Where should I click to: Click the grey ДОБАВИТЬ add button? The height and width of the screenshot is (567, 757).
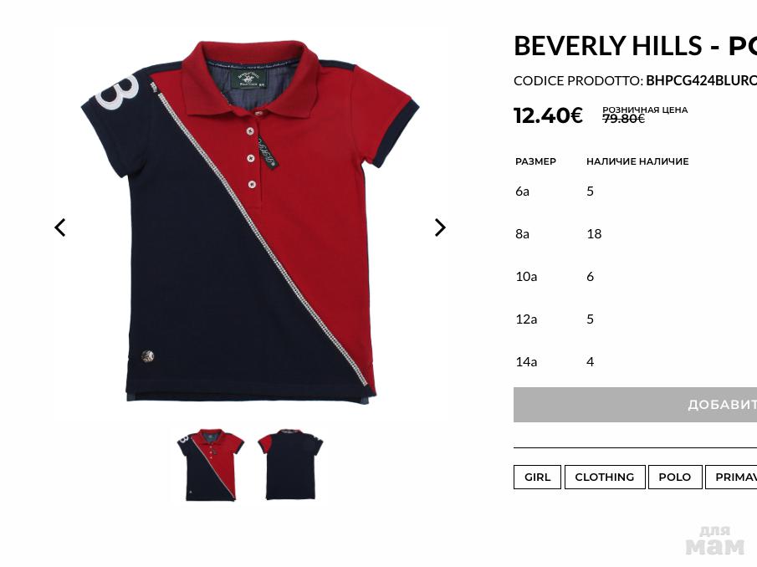point(636,405)
